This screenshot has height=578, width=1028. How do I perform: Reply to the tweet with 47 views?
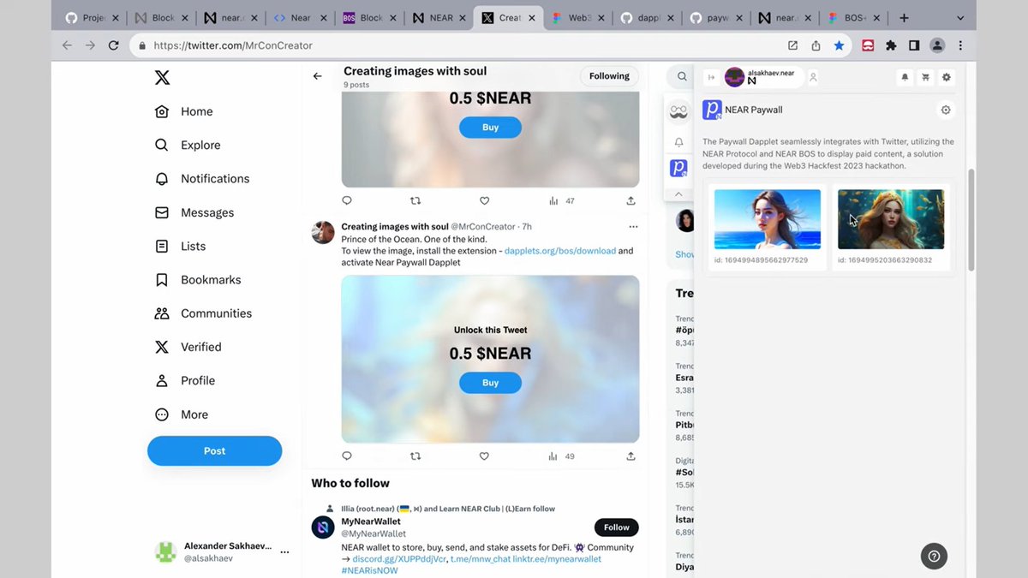[347, 200]
